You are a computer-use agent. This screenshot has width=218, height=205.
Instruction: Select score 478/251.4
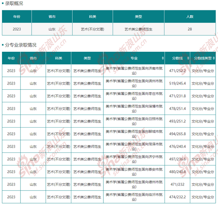(178, 109)
